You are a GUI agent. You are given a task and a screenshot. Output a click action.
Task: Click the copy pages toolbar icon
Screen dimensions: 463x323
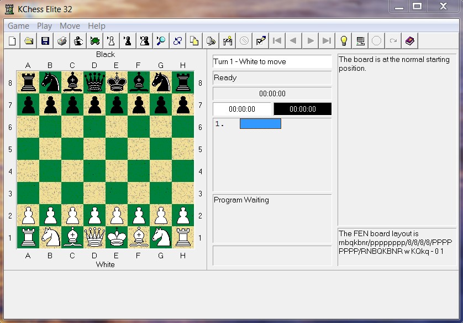[194, 40]
